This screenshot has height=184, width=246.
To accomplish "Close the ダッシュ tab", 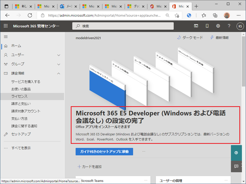I will tap(143, 6).
